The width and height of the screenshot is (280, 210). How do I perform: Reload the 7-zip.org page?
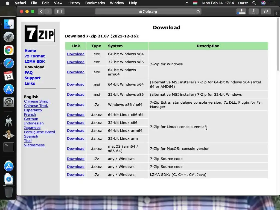click(x=198, y=11)
